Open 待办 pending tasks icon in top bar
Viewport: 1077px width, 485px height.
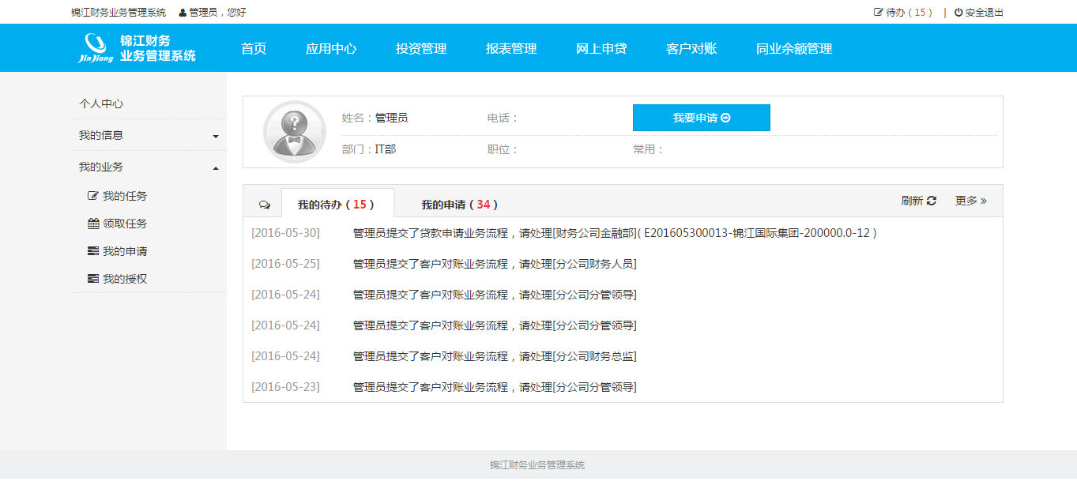(x=878, y=13)
